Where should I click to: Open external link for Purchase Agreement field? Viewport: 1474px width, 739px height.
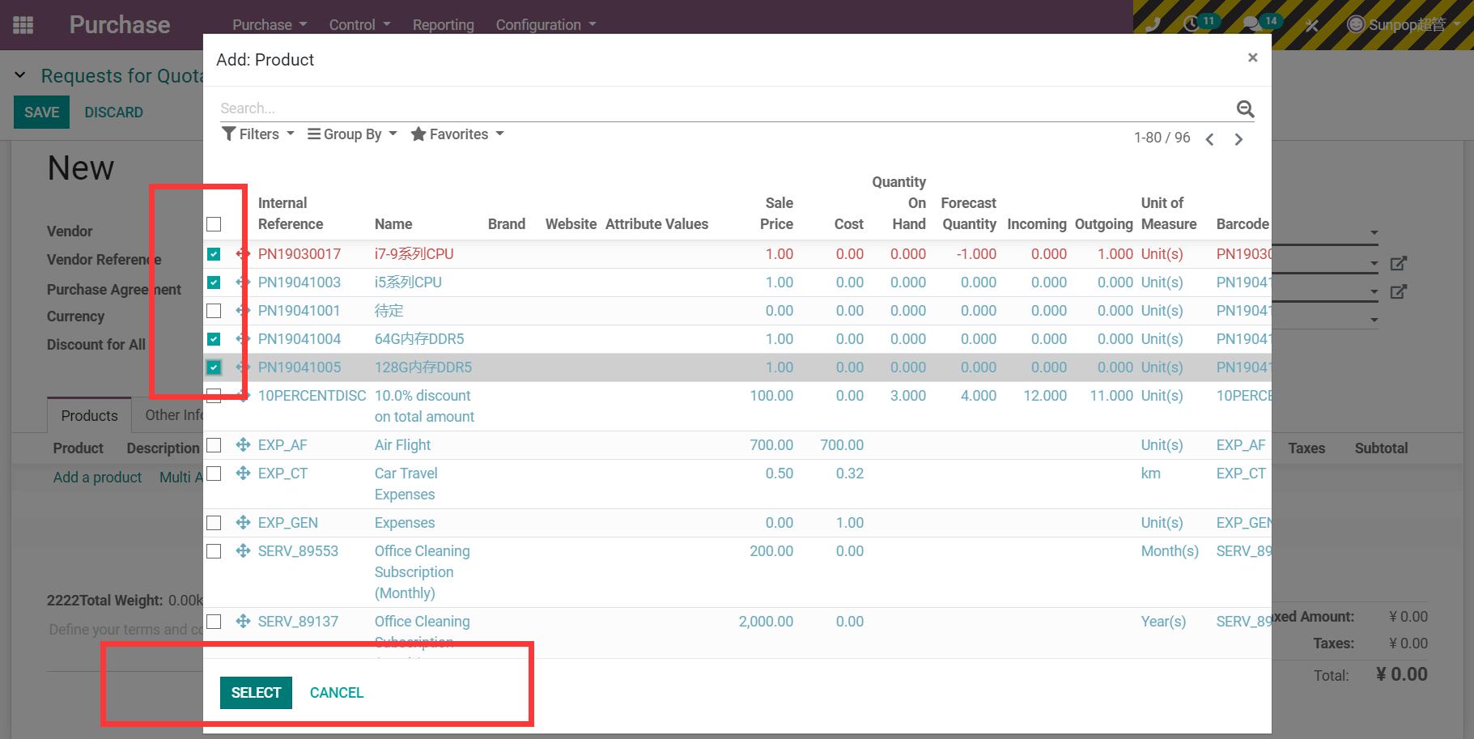coord(1398,291)
